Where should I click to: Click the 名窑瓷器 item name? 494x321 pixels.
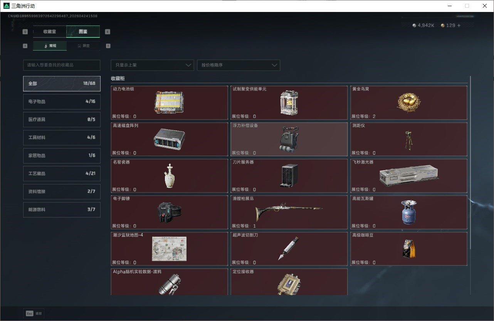pos(121,162)
